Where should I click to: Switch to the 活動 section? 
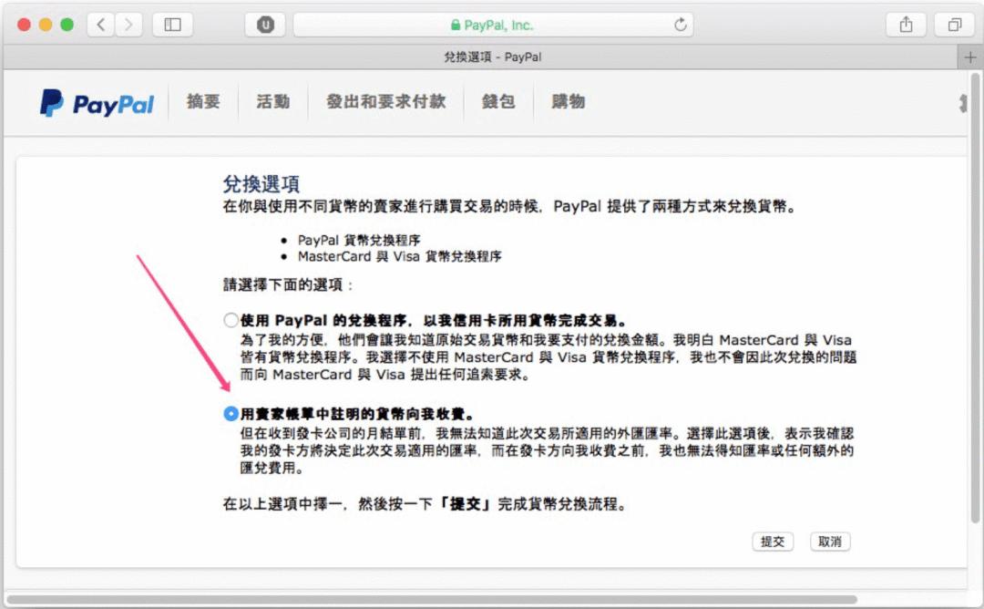pyautogui.click(x=274, y=102)
